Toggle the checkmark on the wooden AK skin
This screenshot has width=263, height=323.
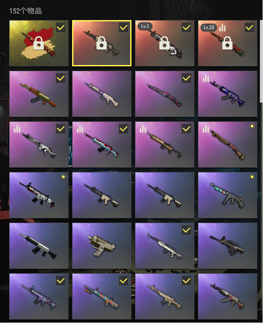click(61, 78)
